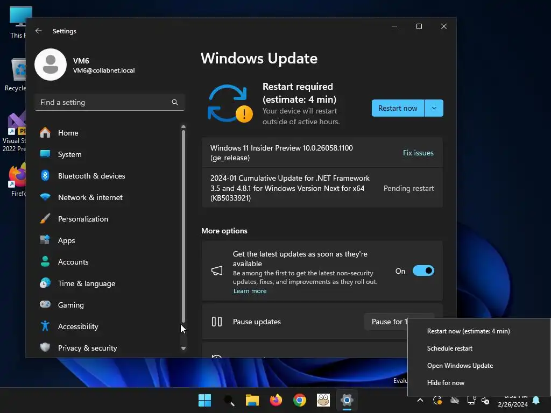Turn off Get the latest updates toggle
551x413 pixels.
click(423, 271)
